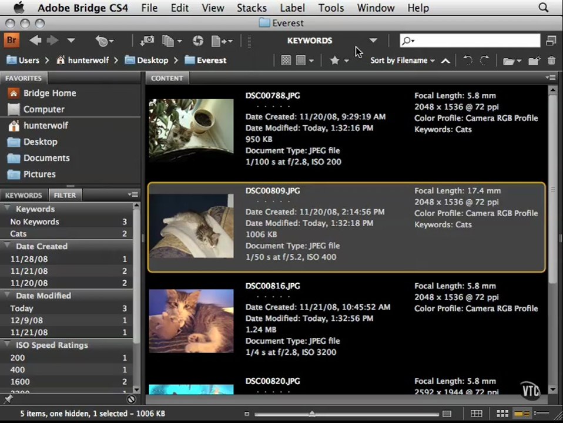This screenshot has height=423, width=563.
Task: Toggle the No Keywords filter
Action: 67,222
